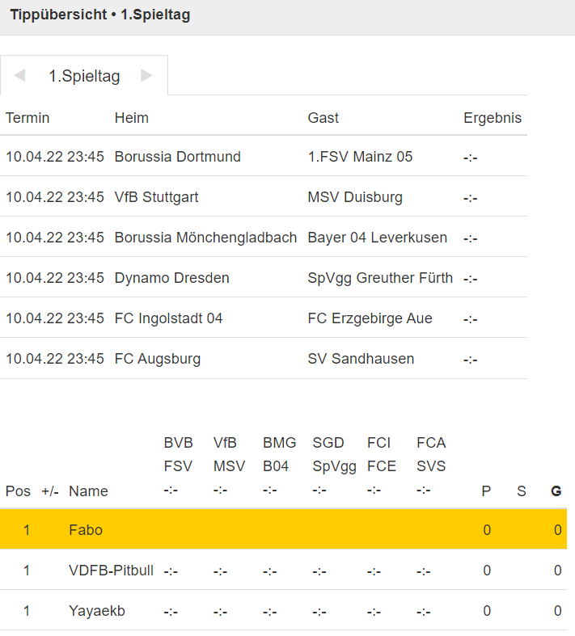Click the BVB FSV match column header
575x636 pixels.
pyautogui.click(x=178, y=454)
